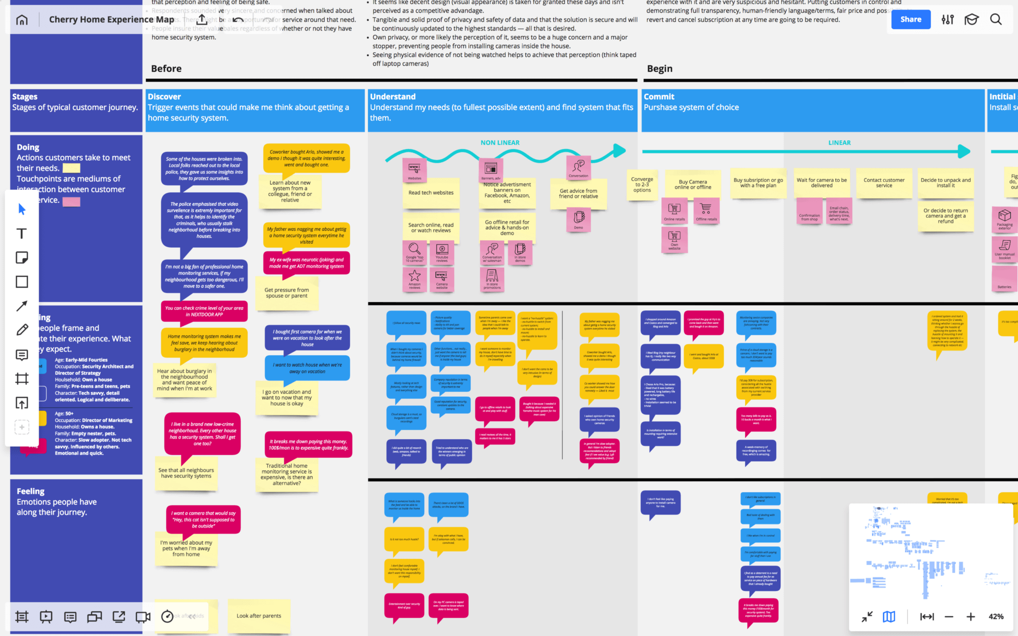Click the board title Cherry Home Experience Map
The image size is (1018, 636).
tap(111, 19)
